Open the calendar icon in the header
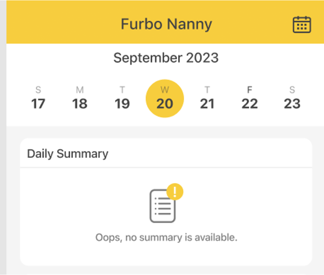Screen dimensions: 324x275 pyautogui.click(x=302, y=25)
